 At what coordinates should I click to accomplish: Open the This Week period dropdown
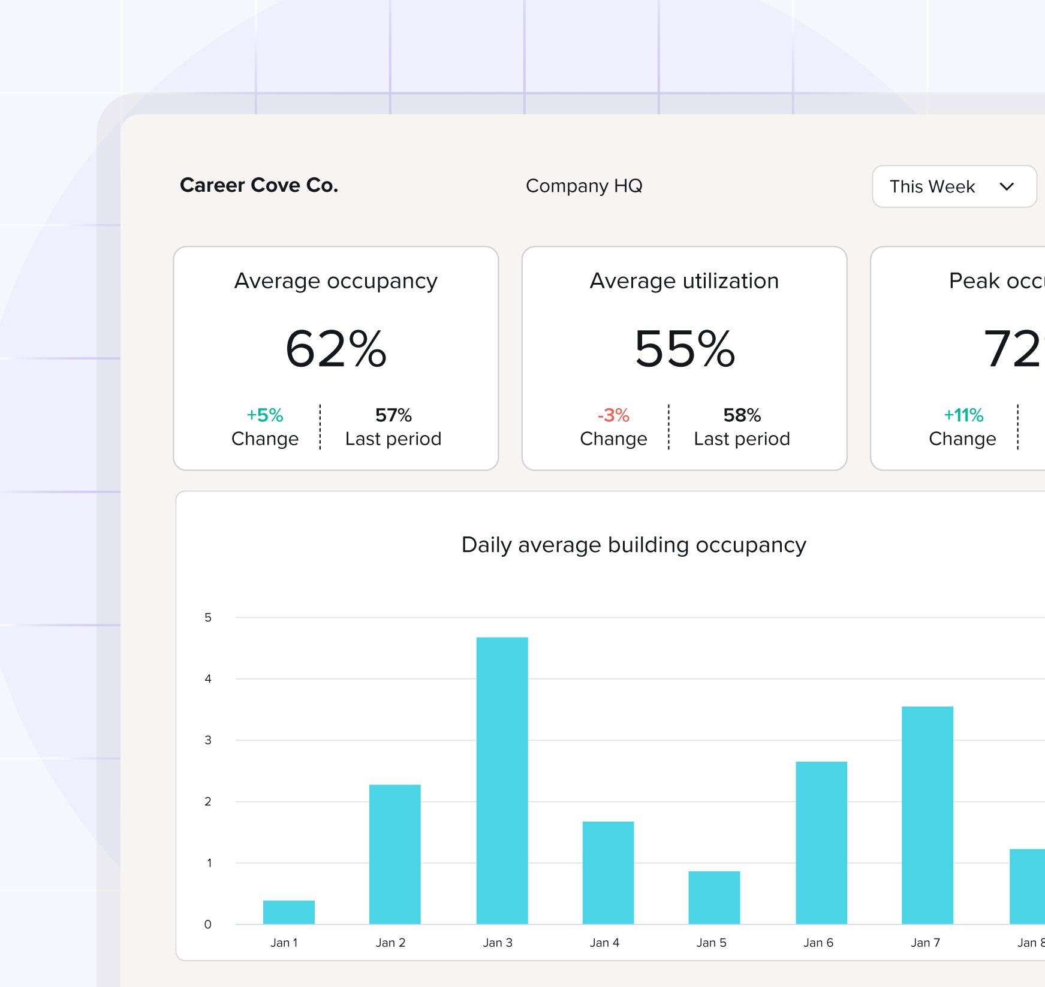(x=954, y=186)
